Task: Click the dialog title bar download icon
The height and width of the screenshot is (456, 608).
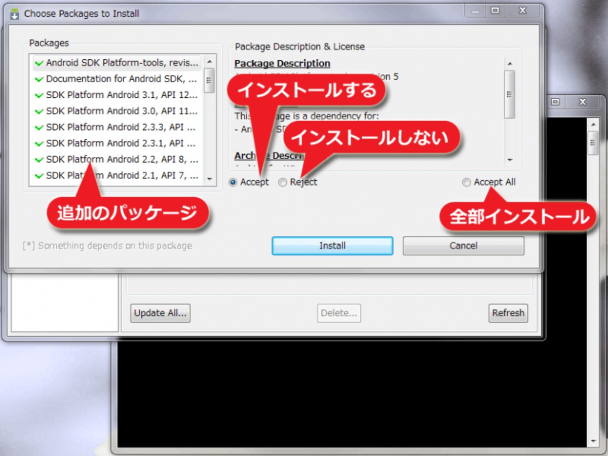Action: click(x=15, y=14)
